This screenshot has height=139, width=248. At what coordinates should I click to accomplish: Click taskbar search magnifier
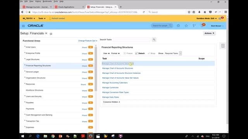point(30,136)
